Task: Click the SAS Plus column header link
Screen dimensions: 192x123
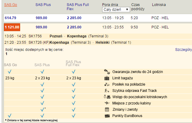Action: [43, 5]
